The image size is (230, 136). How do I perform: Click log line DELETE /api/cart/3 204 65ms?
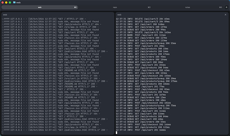click(x=143, y=19)
